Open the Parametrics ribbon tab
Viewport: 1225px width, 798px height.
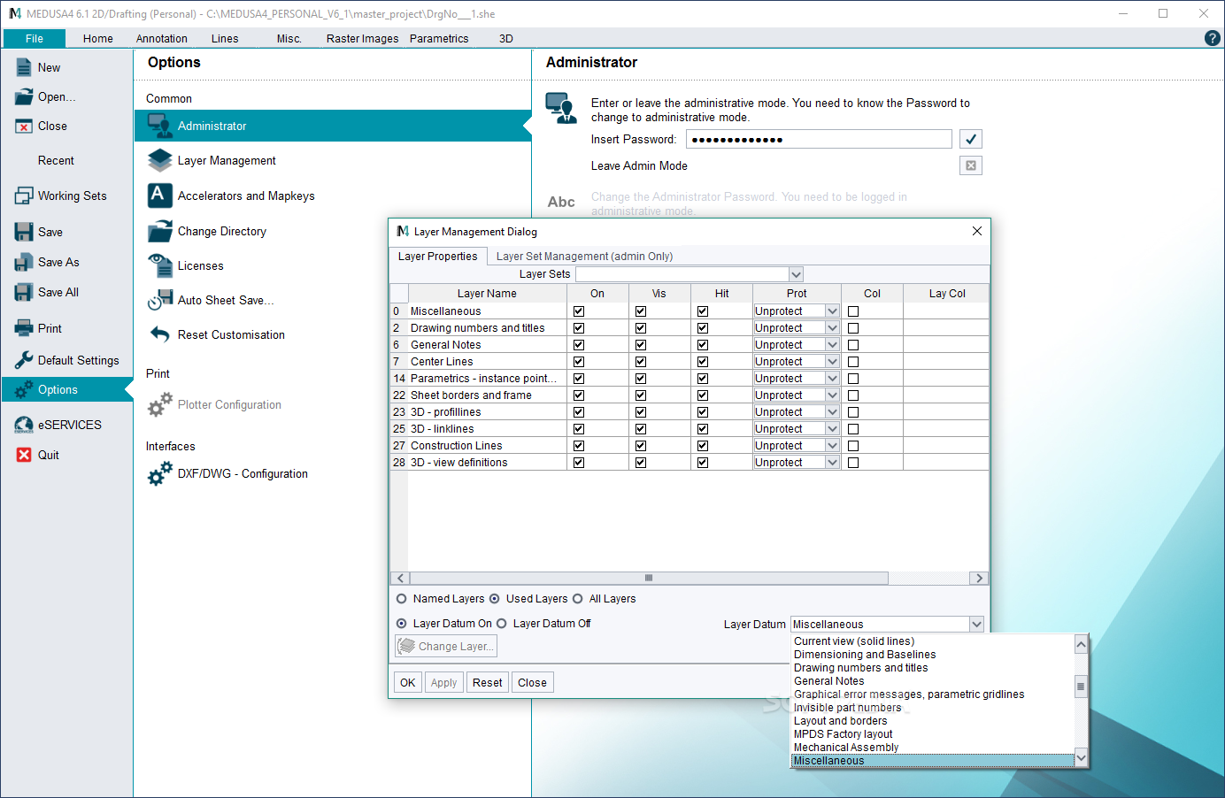click(x=439, y=39)
